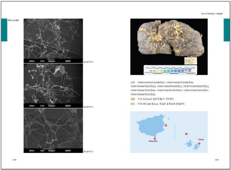
Task: Click the caption beside the top SEM image
Action: pos(88,62)
